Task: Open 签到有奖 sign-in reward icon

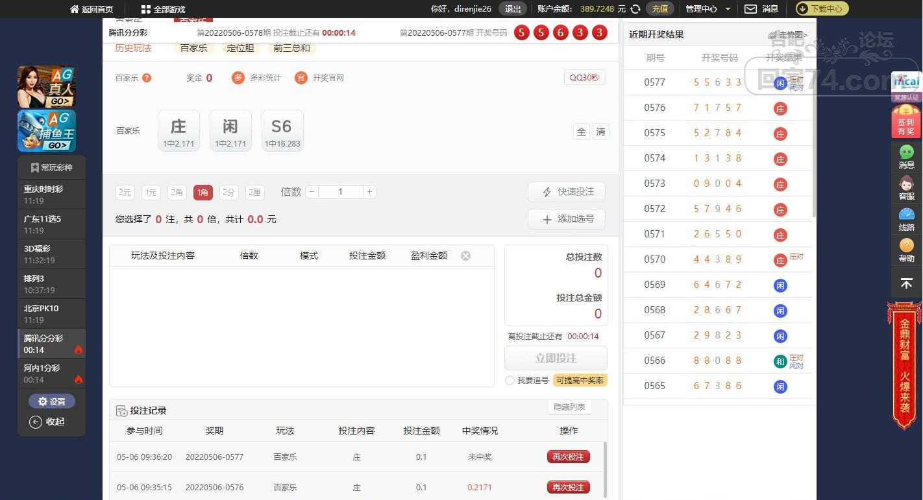Action: coord(906,121)
